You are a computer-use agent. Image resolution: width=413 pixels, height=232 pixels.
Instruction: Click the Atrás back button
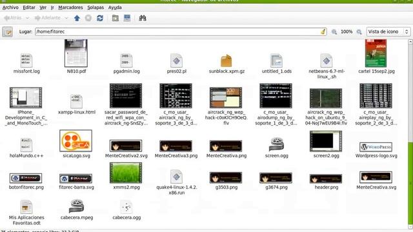point(13,18)
